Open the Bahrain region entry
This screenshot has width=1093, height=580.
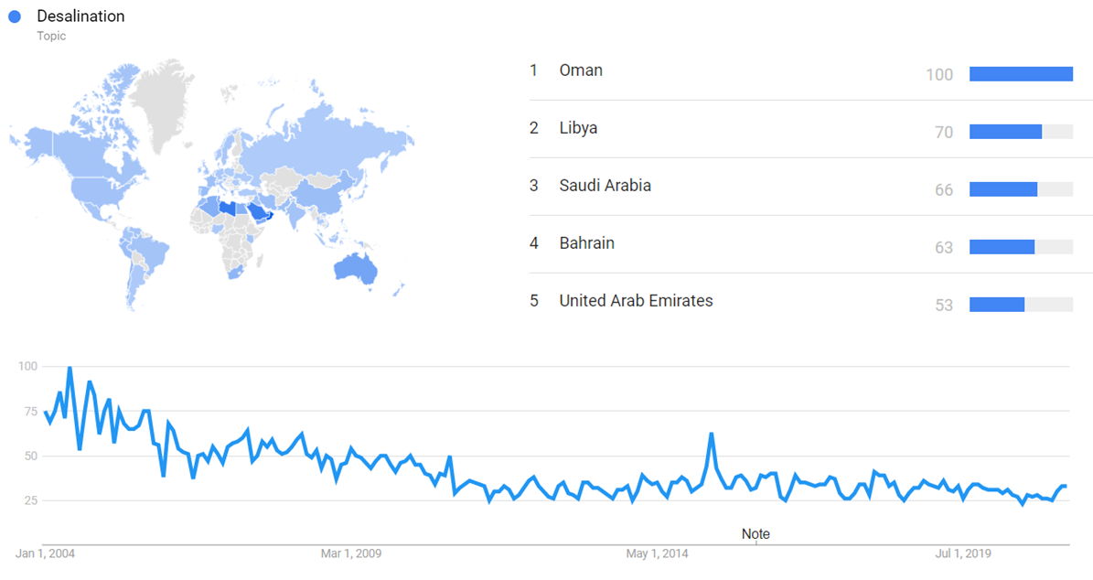(x=586, y=243)
